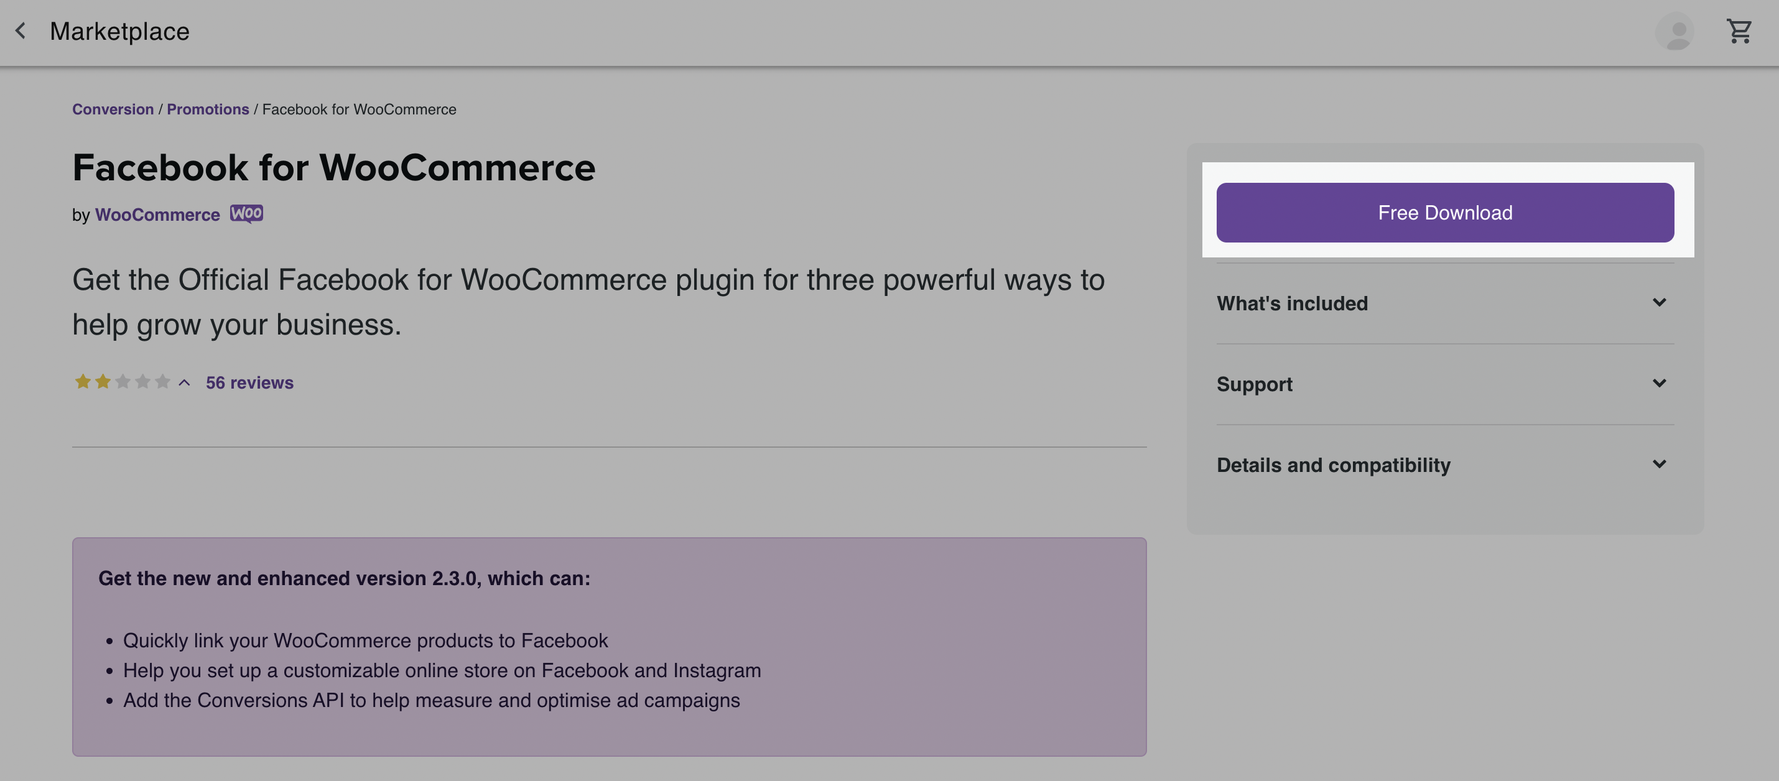Click the version 2.3.0 announcement box
The image size is (1779, 781).
tap(609, 647)
